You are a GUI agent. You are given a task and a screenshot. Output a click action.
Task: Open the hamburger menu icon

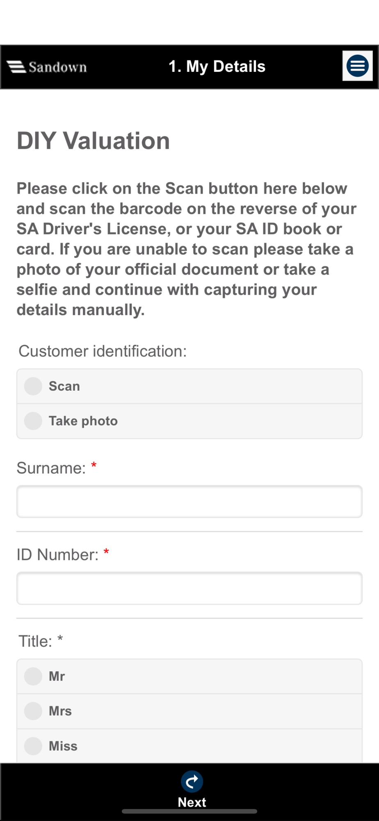pos(357,66)
